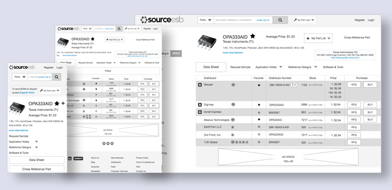Open the 'enter list' dropdown in desktop search bar
This screenshot has height=190, width=392.
coord(263,20)
